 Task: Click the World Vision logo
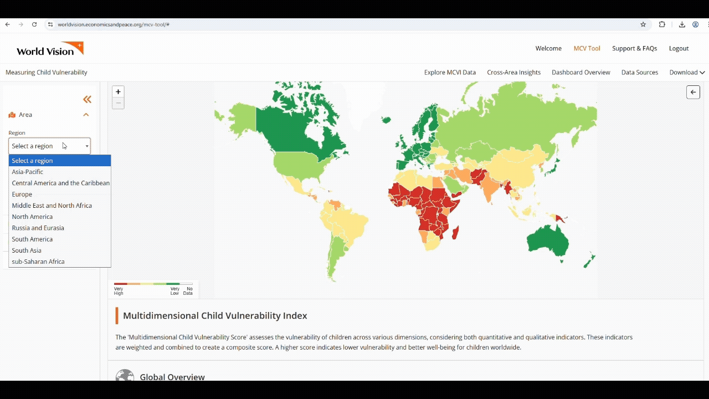(50, 49)
